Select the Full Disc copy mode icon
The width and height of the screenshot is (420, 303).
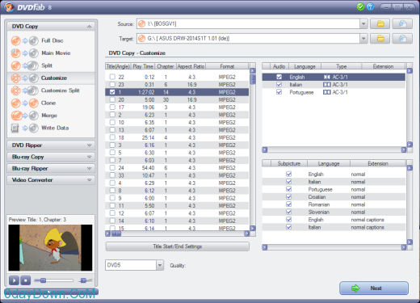coord(25,41)
